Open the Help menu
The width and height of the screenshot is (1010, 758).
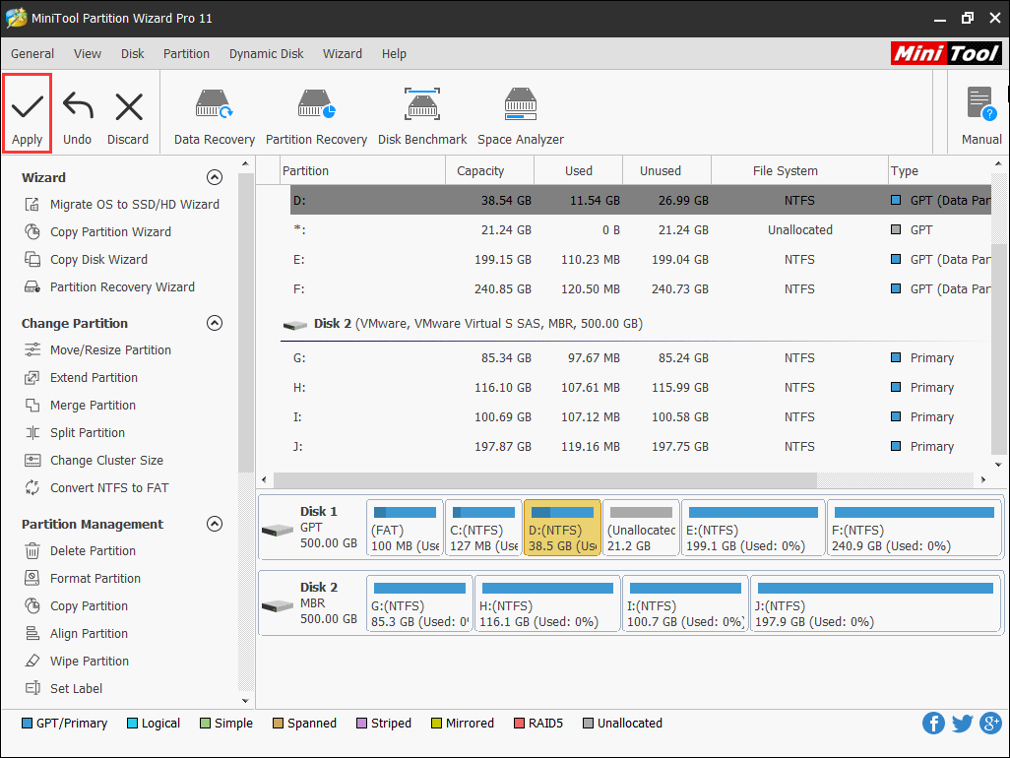point(394,54)
